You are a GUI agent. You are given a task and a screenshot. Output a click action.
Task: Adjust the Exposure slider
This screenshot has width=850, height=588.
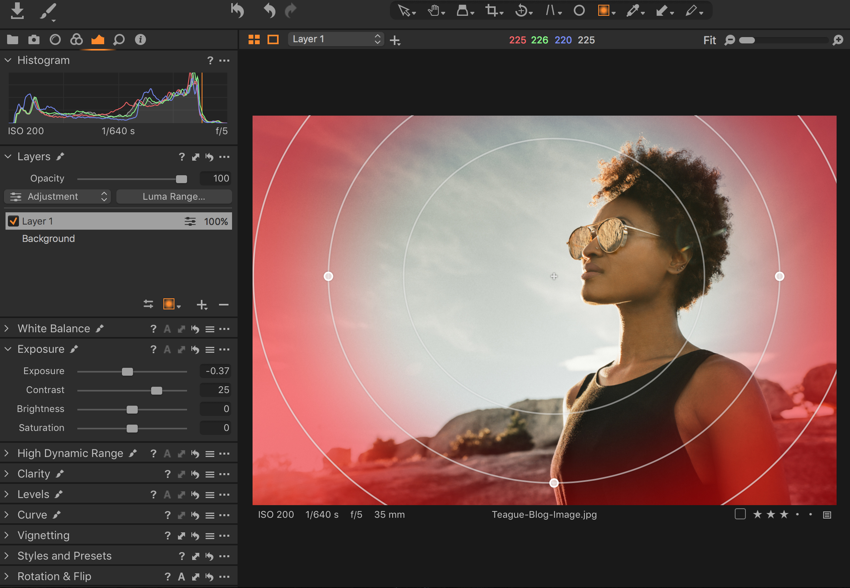127,372
